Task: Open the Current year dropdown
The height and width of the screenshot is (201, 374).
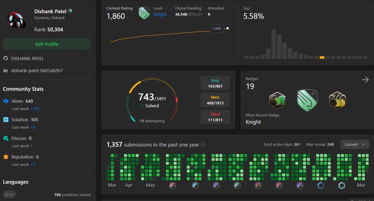Action: (x=355, y=145)
